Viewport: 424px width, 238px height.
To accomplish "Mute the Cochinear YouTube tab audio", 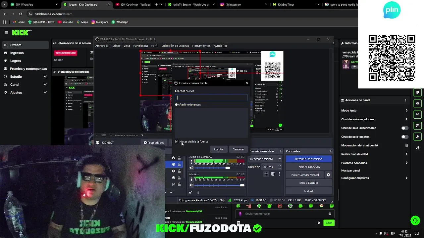I will [156, 5].
